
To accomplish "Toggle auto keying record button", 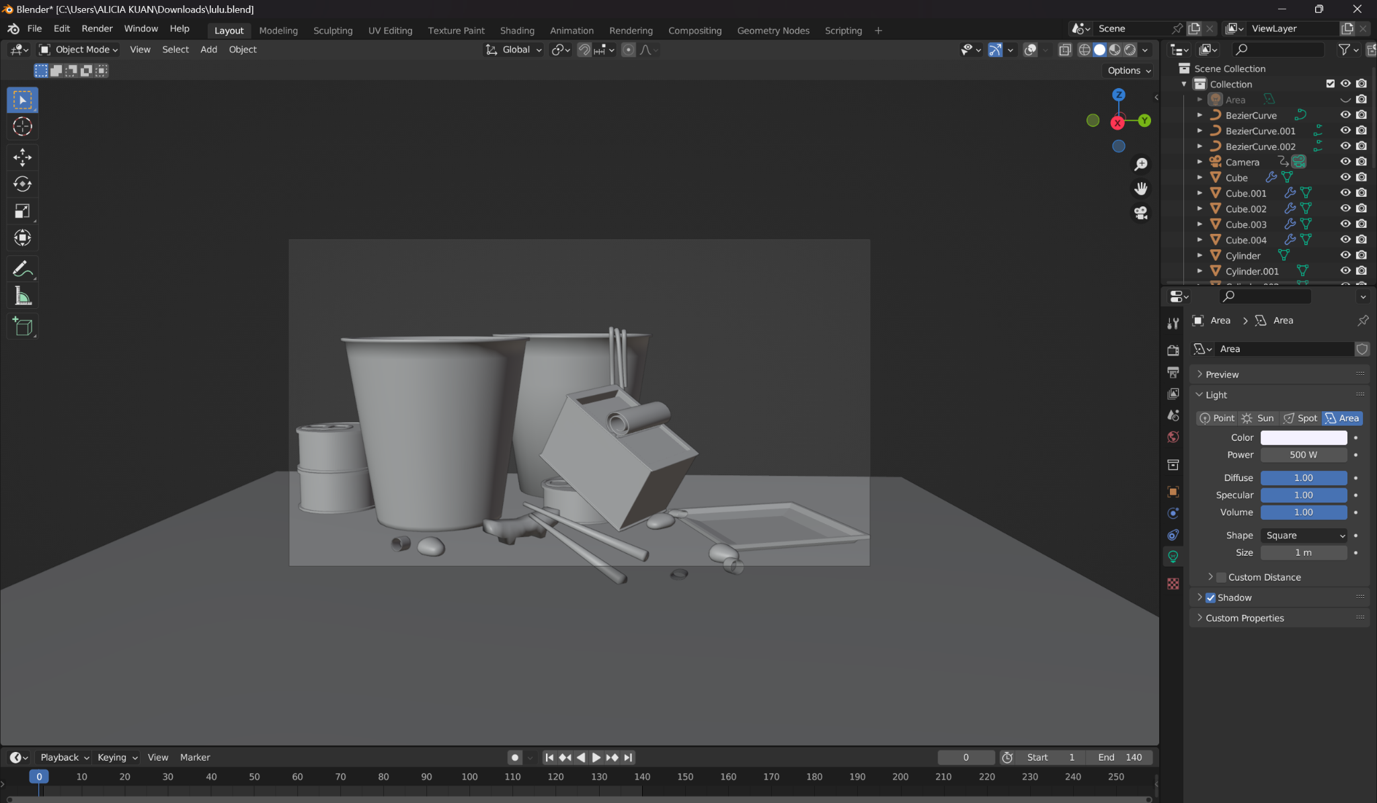I will click(515, 757).
